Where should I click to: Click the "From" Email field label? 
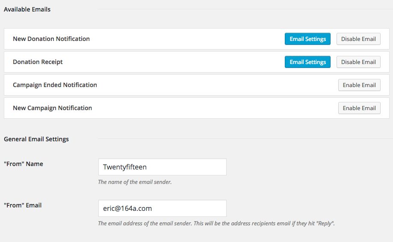tap(23, 205)
